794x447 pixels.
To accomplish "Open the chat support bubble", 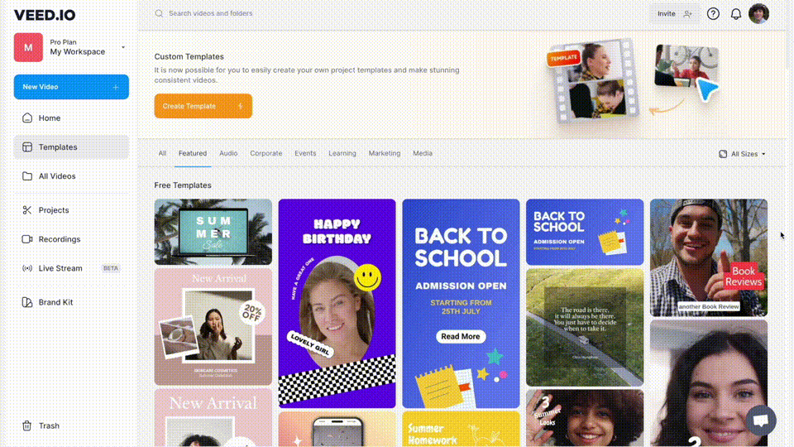I will pos(761,421).
